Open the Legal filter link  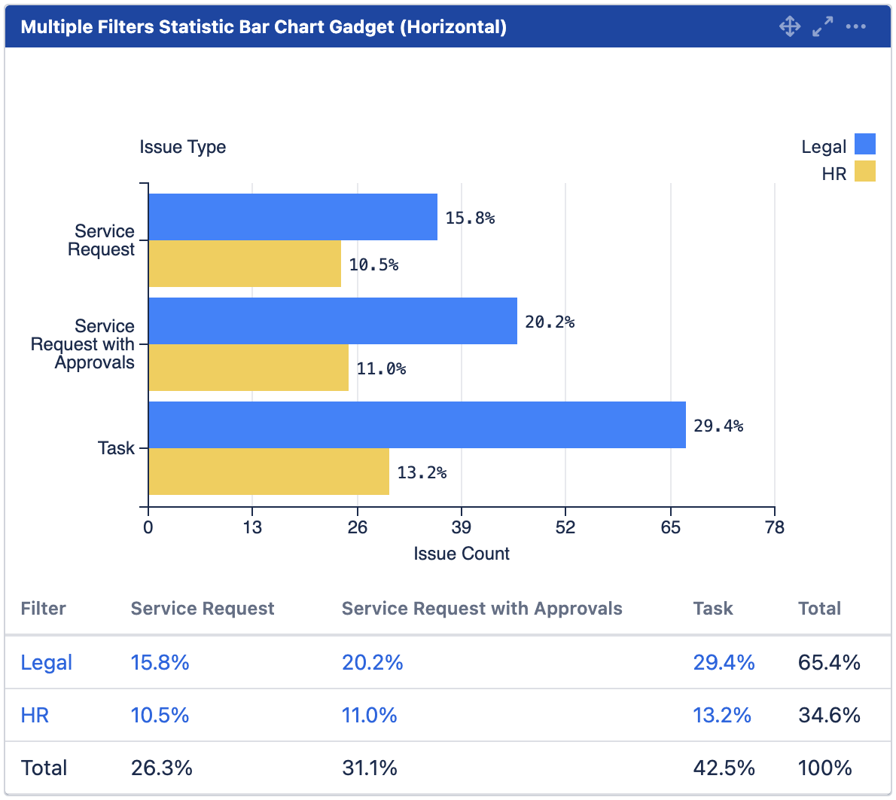point(47,663)
